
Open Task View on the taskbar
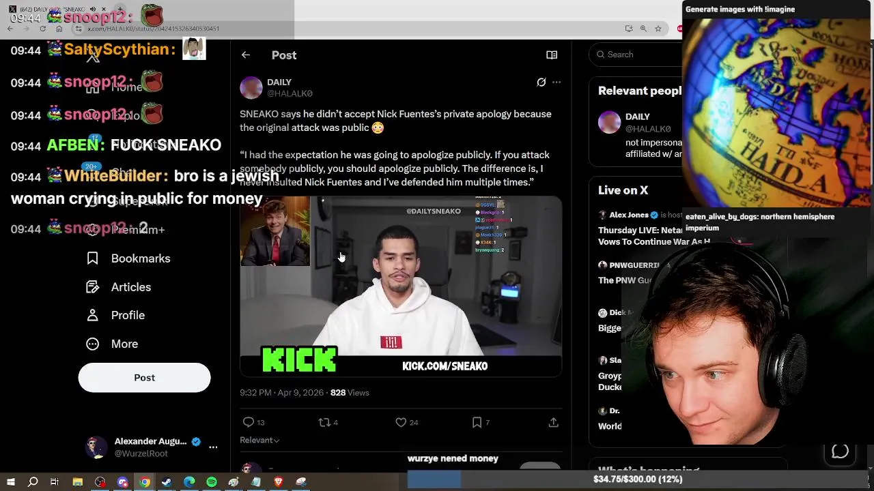pyautogui.click(x=55, y=482)
